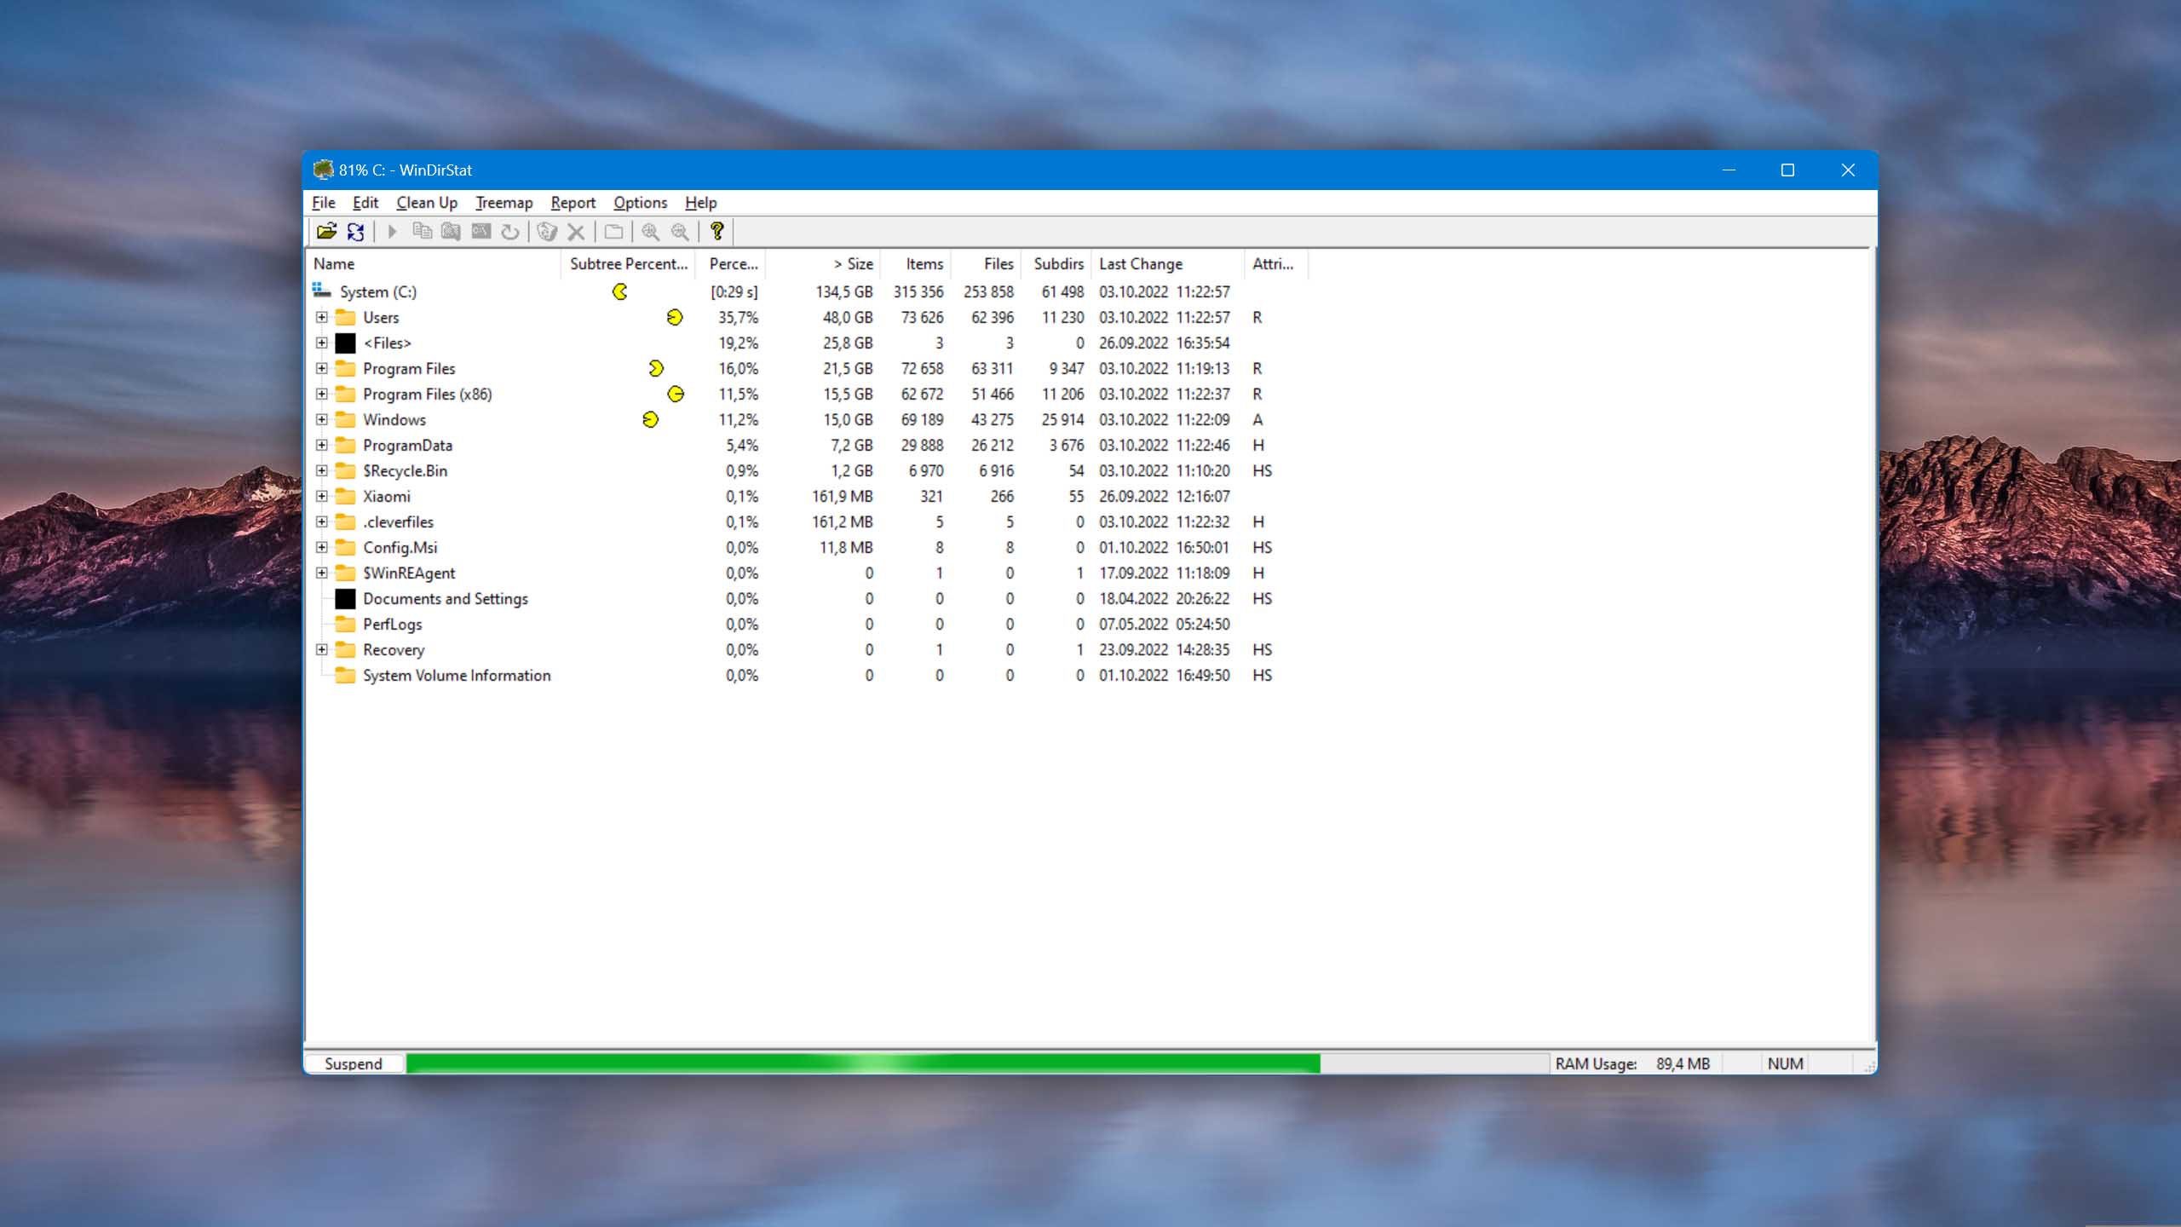The image size is (2181, 1227).
Task: Sort by the Size column header
Action: (822, 264)
